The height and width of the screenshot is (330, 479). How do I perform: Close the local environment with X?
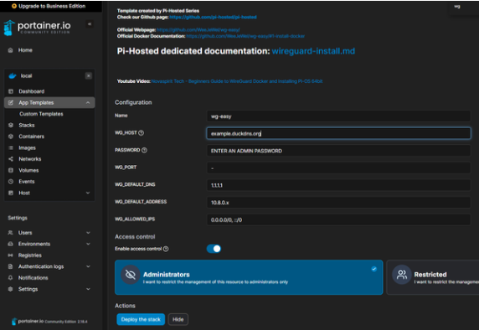(88, 75)
